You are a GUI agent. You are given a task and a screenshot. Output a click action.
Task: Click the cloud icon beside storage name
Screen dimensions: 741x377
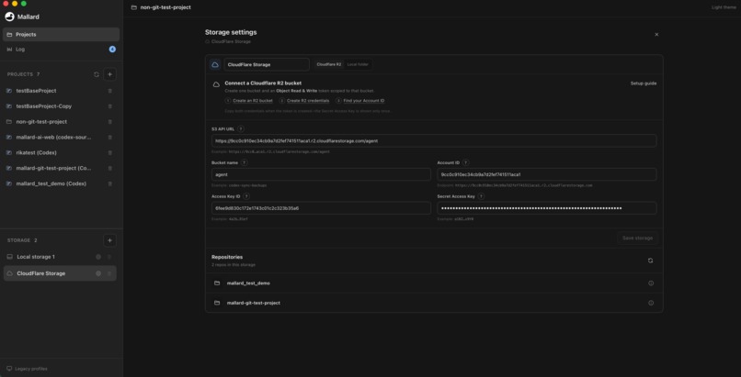[215, 64]
